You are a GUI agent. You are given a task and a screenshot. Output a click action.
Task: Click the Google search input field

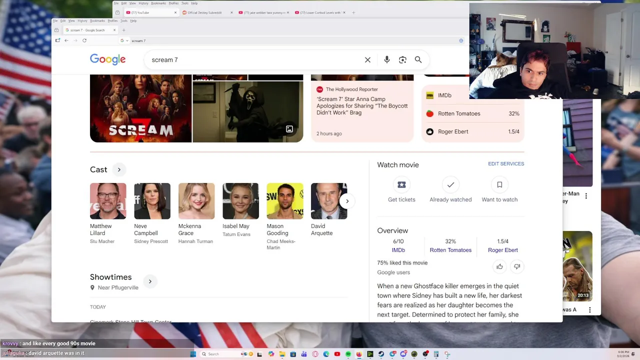point(255,60)
